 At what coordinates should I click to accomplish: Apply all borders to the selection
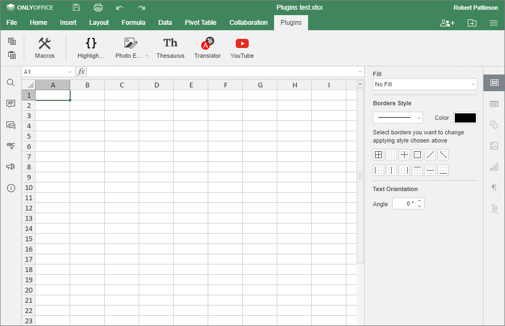379,155
